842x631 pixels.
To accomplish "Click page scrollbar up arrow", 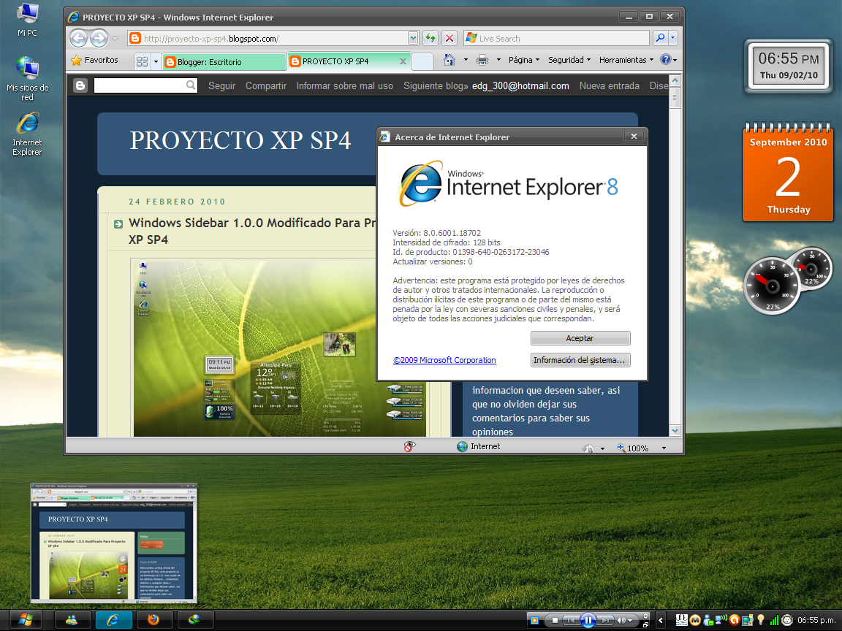I will point(675,80).
